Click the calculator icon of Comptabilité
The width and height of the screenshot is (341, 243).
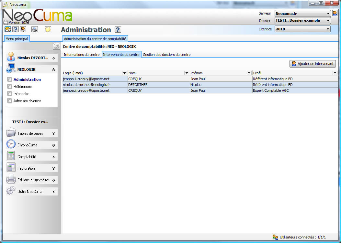[11, 156]
